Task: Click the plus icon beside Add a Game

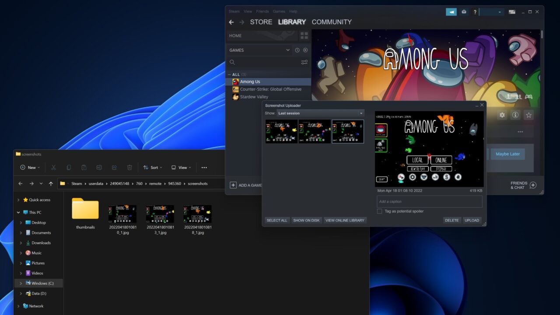Action: point(233,185)
